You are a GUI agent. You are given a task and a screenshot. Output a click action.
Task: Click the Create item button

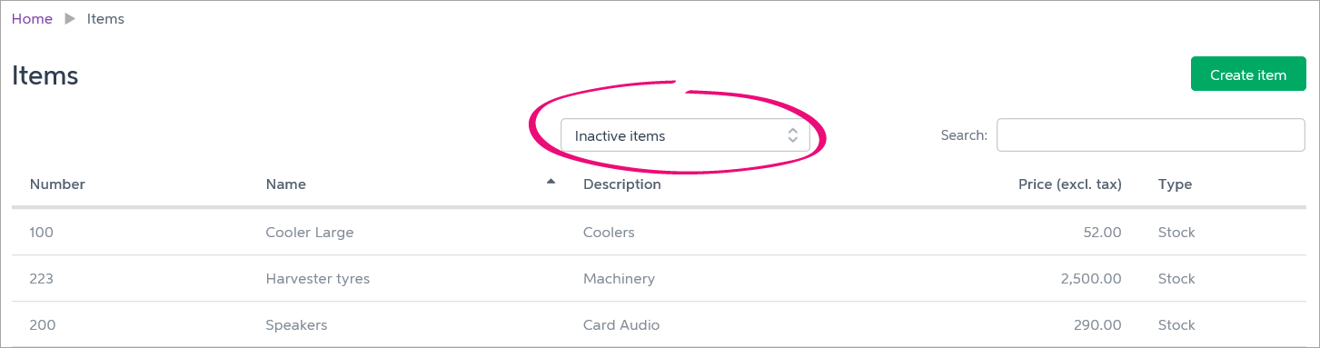click(1248, 75)
